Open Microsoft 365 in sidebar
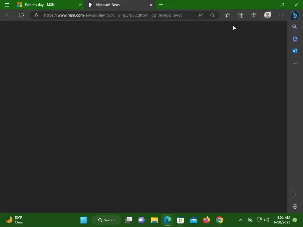Viewport: 303px width, 227px height. click(x=295, y=39)
